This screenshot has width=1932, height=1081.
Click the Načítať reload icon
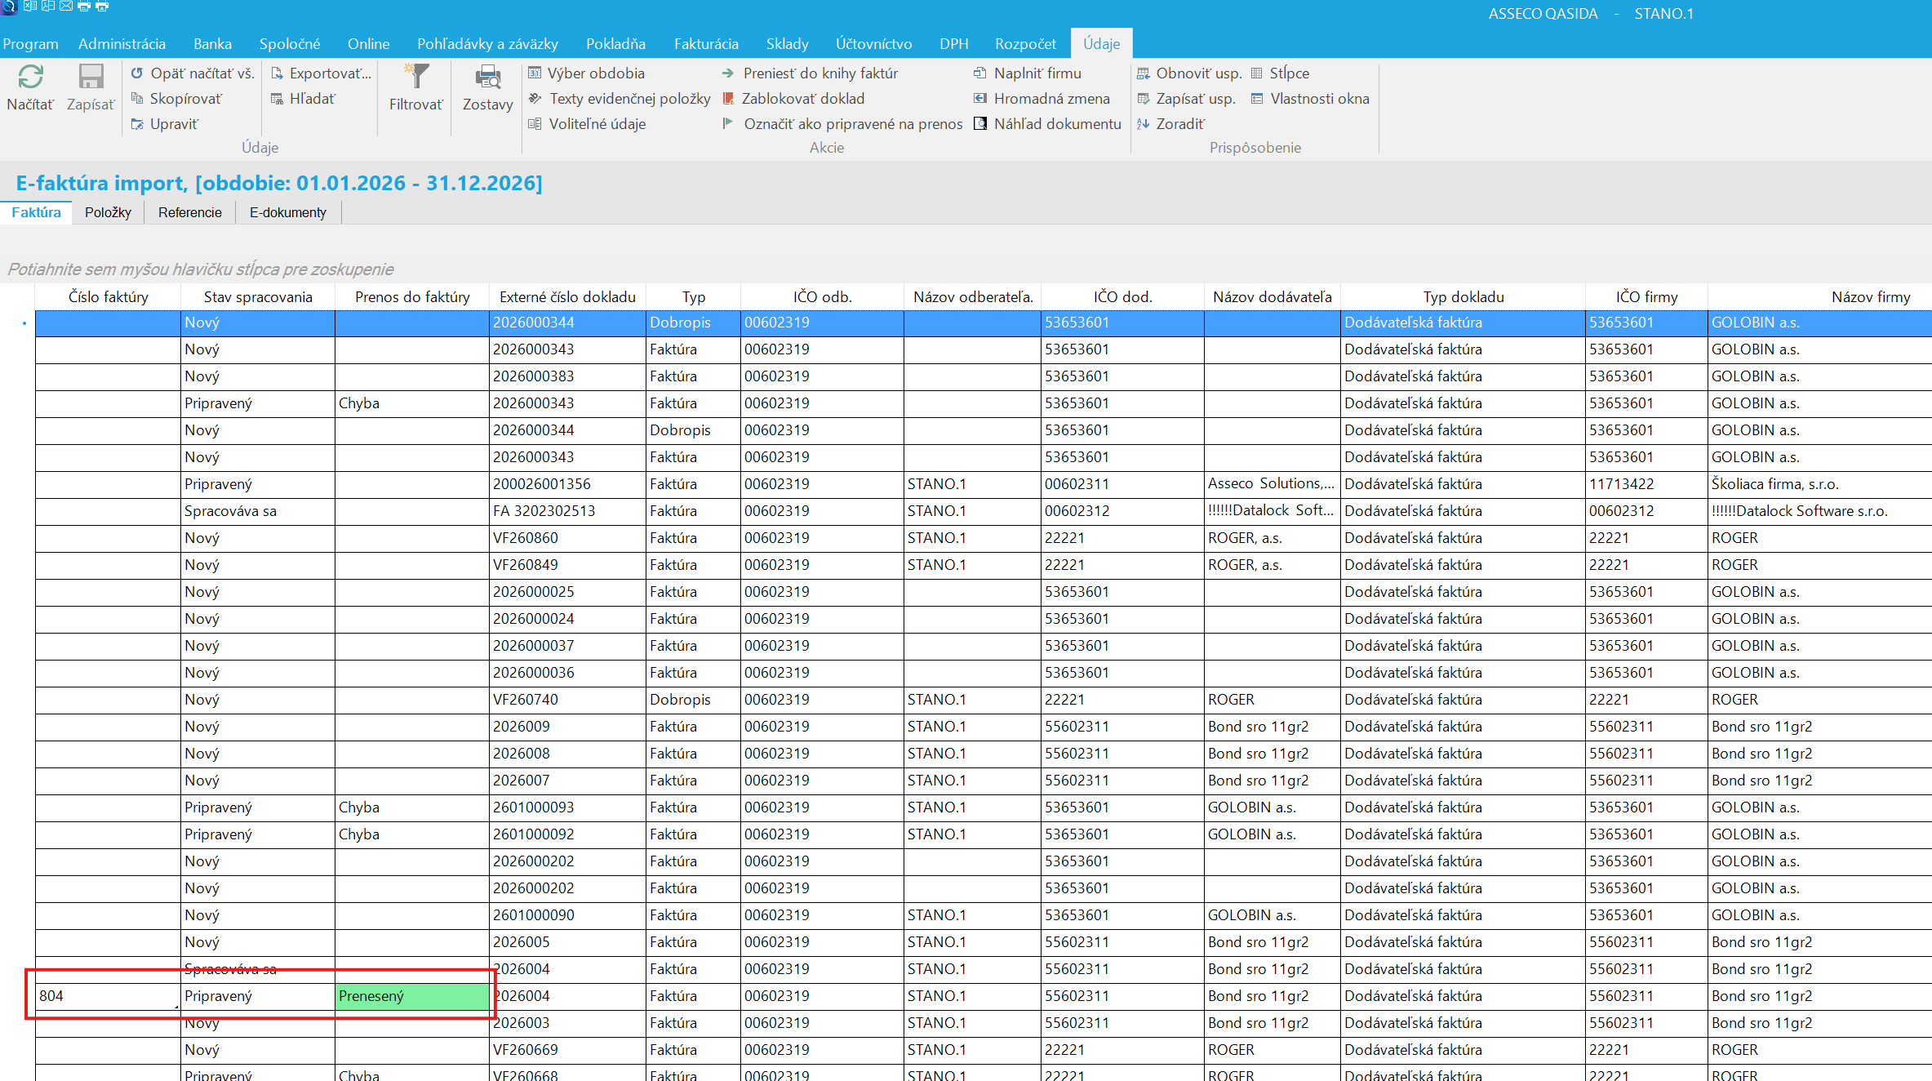click(x=30, y=78)
